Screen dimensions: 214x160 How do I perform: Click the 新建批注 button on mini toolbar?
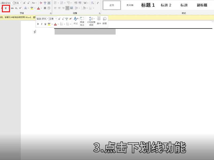(82, 21)
